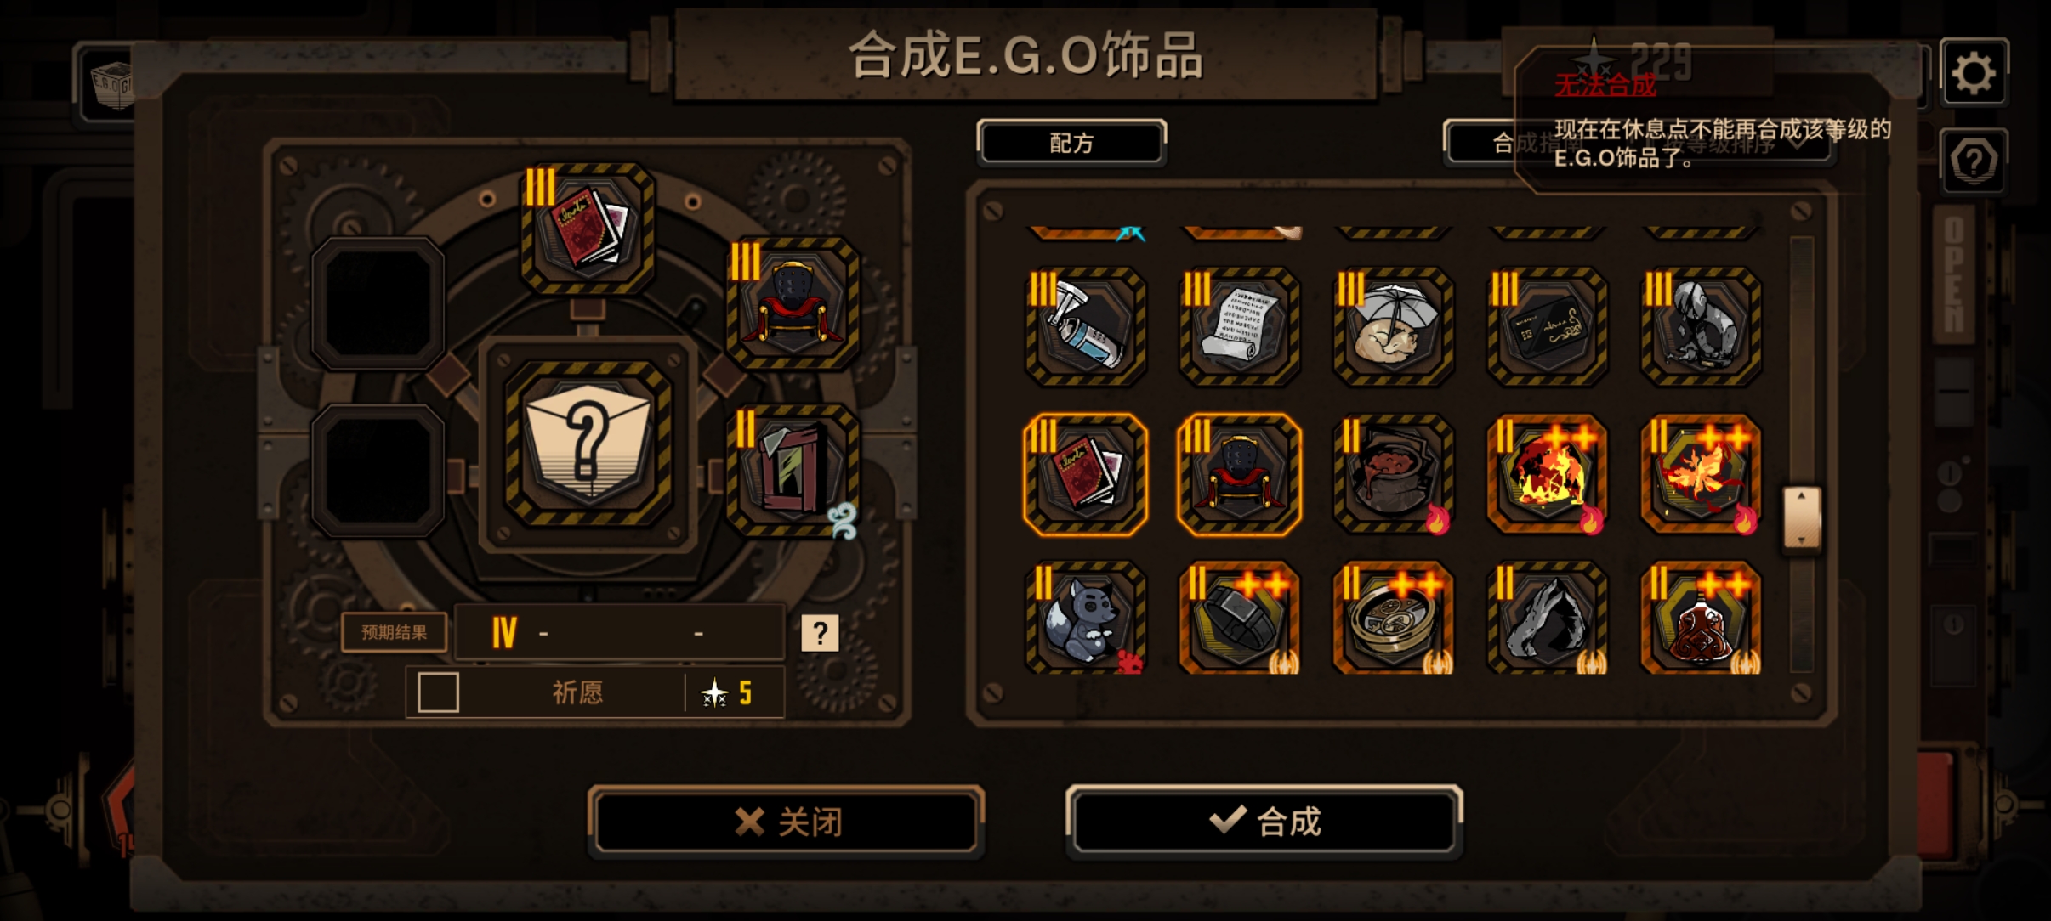The image size is (2051, 921).
Task: Show expected result help question mark
Action: (820, 633)
